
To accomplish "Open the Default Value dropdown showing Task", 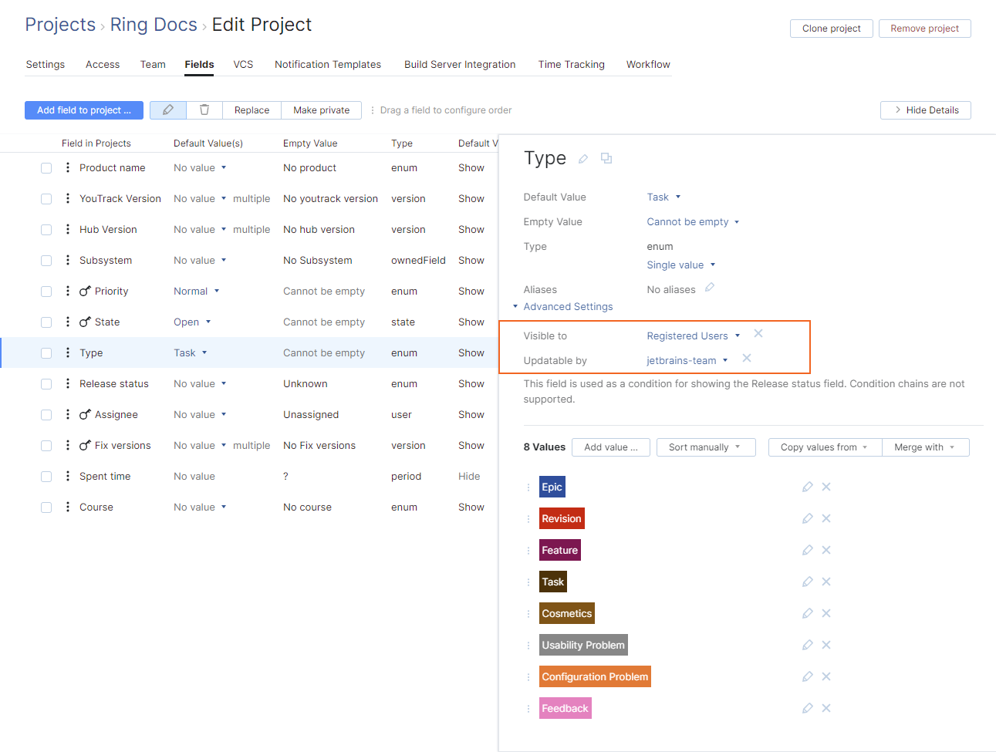I will click(x=662, y=197).
